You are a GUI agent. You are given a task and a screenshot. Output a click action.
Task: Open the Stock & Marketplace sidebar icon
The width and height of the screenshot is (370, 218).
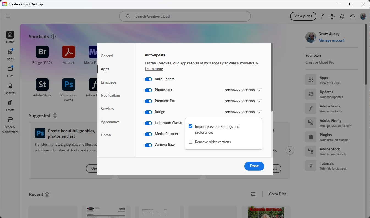[10, 120]
